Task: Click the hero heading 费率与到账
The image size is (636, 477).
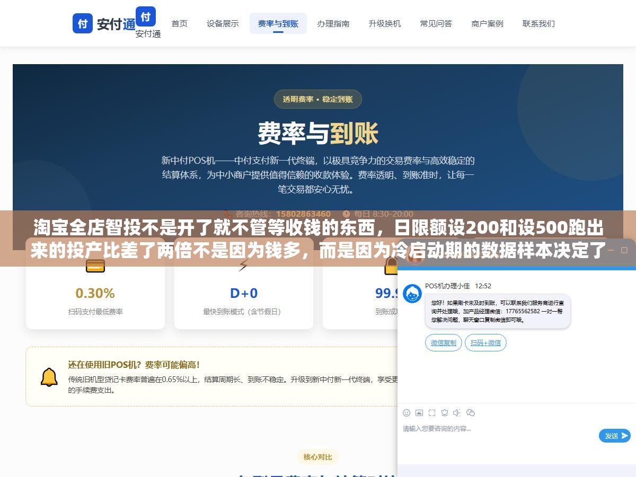Action: 318,133
